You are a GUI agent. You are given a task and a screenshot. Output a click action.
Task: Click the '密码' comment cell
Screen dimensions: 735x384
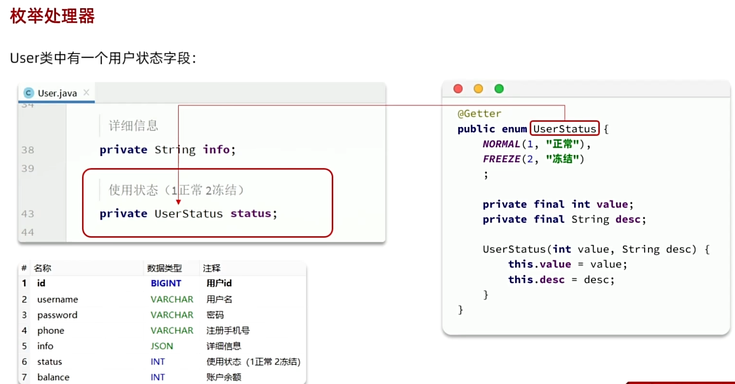tap(215, 315)
